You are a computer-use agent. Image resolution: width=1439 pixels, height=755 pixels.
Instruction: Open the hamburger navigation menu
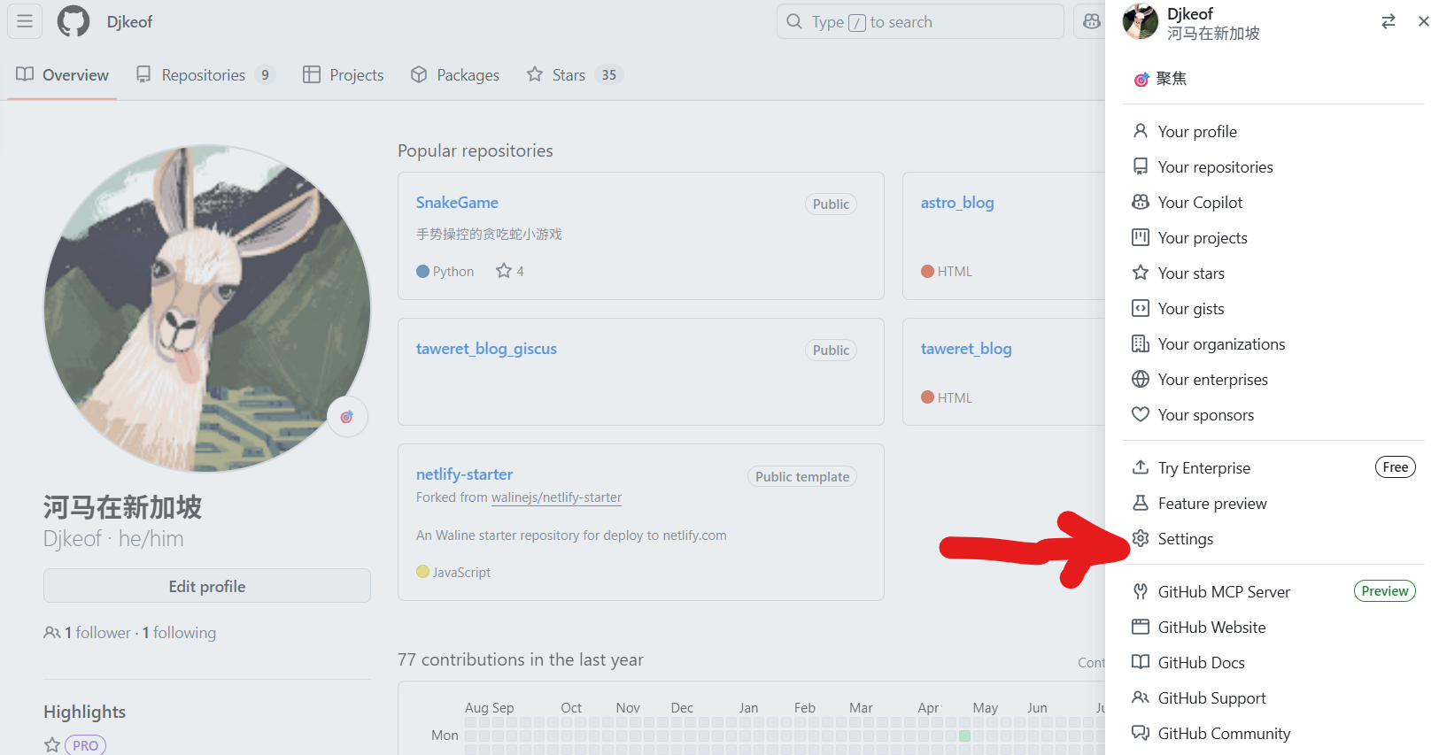[25, 21]
